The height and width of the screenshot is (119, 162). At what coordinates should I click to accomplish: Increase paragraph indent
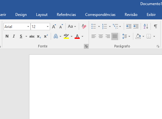(x=136, y=26)
